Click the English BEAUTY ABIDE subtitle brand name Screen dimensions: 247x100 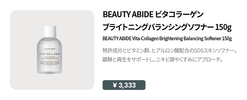click(117, 39)
